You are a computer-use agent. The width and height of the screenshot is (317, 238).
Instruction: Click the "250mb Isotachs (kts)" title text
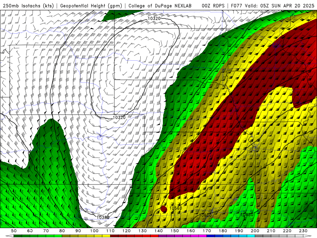click(28, 6)
